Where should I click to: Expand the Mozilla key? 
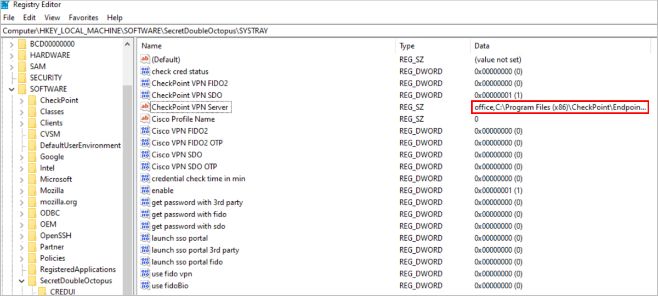point(21,190)
